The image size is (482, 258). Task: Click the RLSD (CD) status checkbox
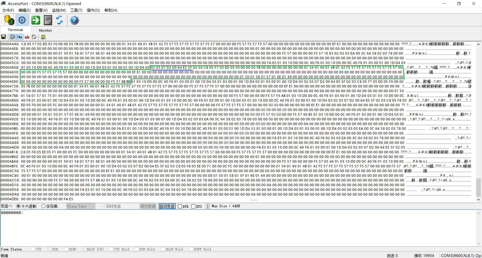[84, 249]
